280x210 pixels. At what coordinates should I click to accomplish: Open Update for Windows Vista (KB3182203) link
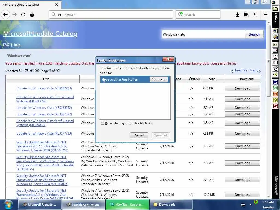point(44,88)
